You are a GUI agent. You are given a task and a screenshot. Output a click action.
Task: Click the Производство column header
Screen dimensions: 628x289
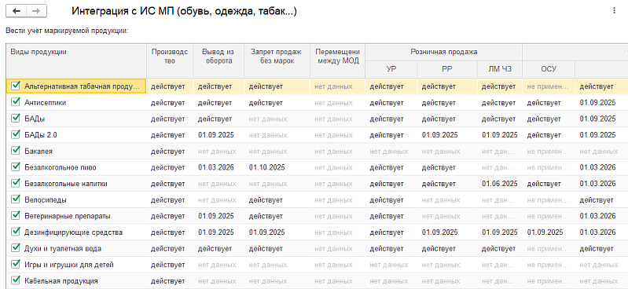tap(170, 60)
